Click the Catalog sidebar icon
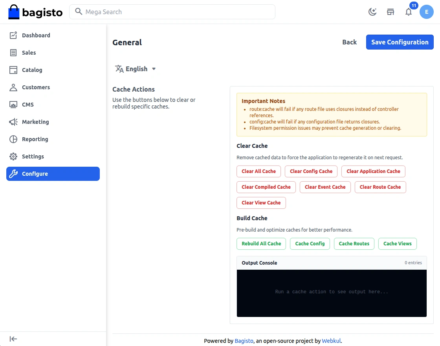 [x=13, y=70]
